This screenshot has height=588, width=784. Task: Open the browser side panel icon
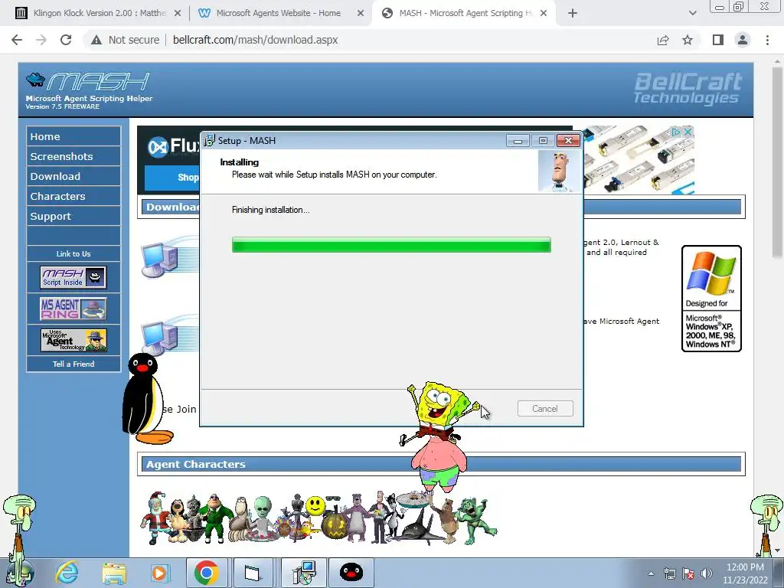coord(718,40)
